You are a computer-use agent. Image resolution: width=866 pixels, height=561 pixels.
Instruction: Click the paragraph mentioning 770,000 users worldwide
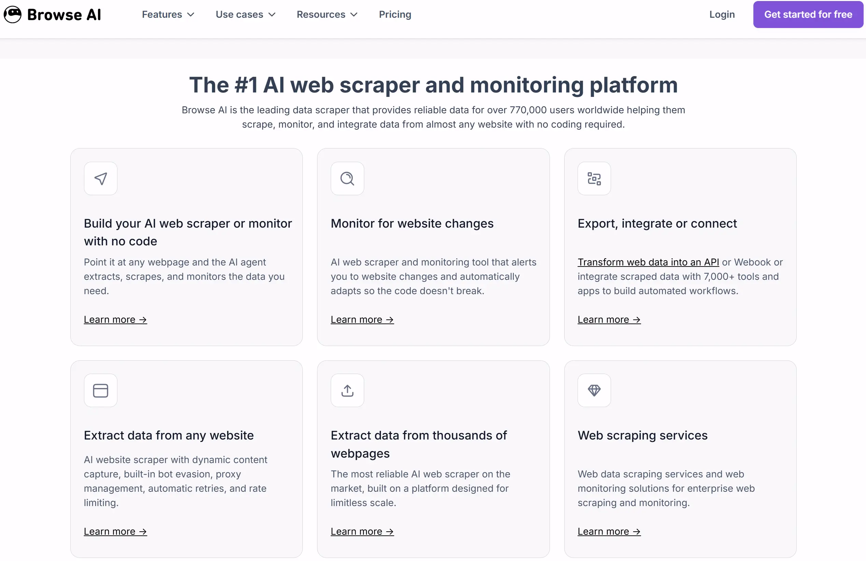click(434, 117)
